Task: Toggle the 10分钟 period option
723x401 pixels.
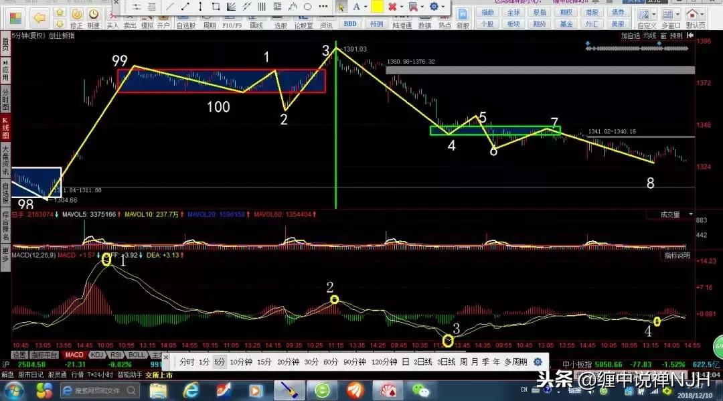Action: pyautogui.click(x=239, y=362)
